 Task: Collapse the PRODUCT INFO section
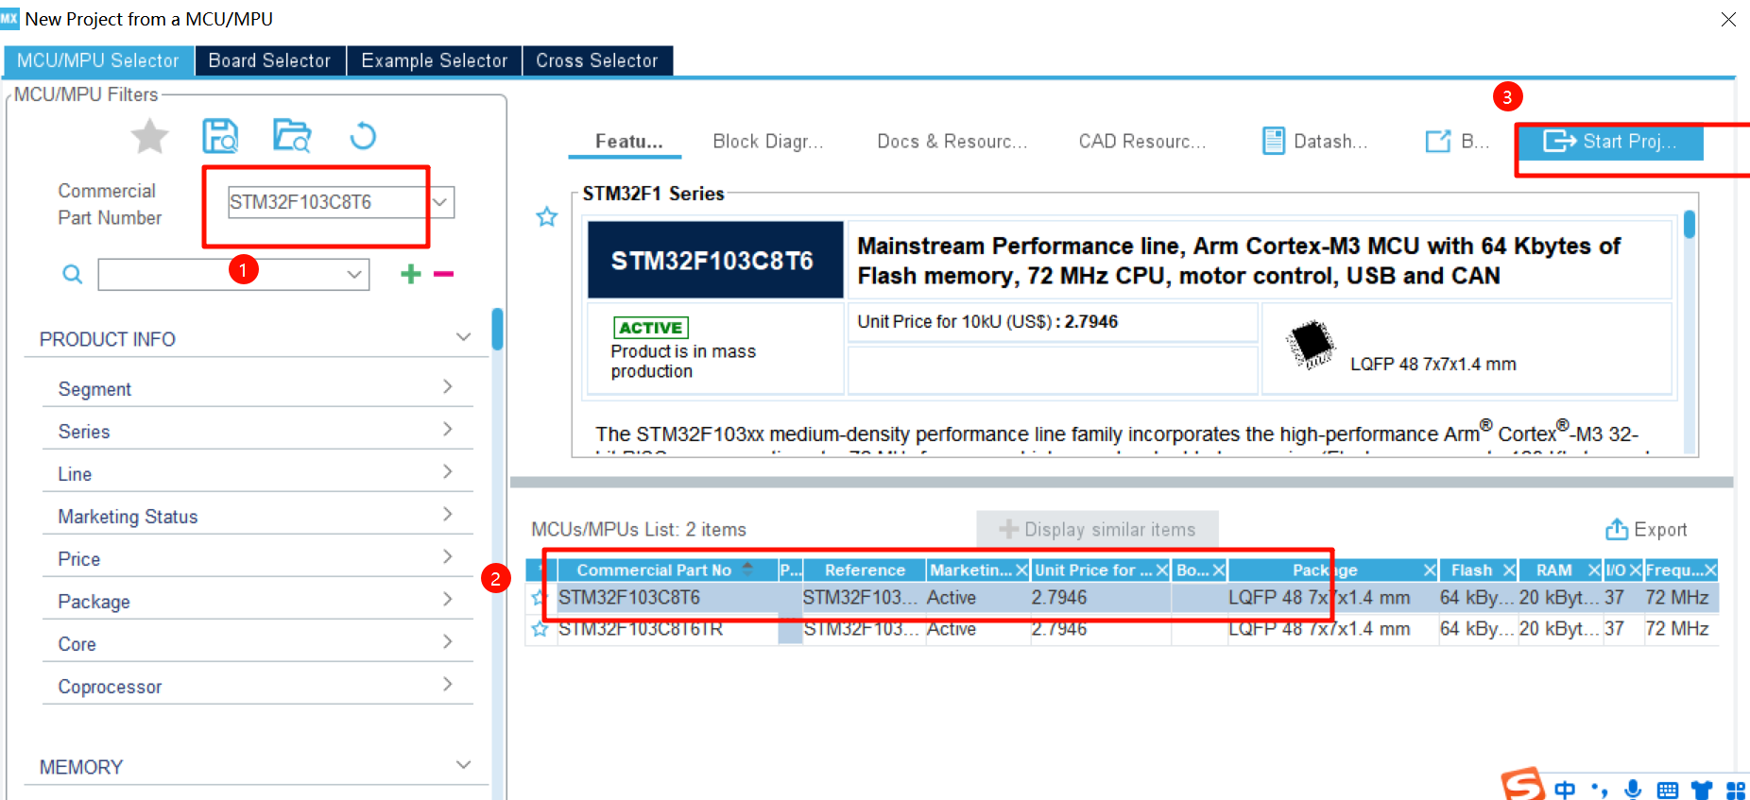[463, 337]
